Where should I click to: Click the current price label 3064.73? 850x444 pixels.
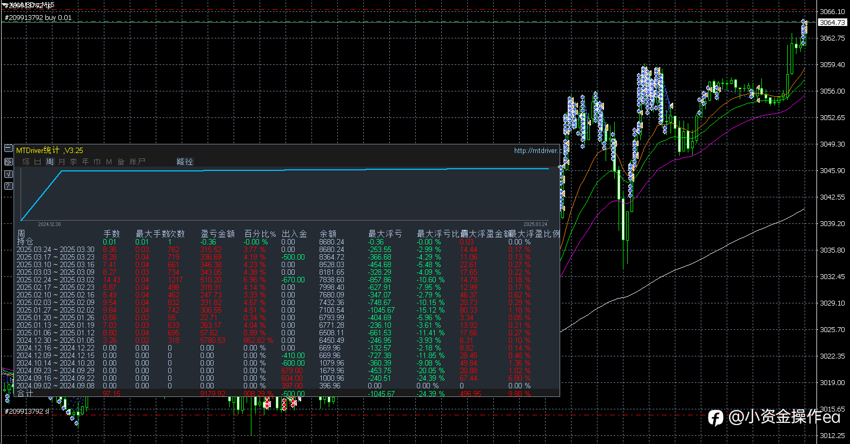[x=832, y=22]
